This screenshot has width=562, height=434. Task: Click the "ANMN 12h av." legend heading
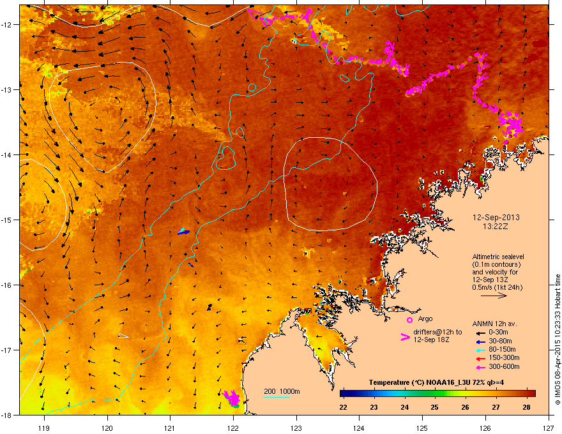tap(494, 324)
